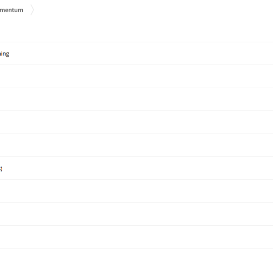
Task: Click the divider line below the 'ning' row
Action: tap(136, 65)
